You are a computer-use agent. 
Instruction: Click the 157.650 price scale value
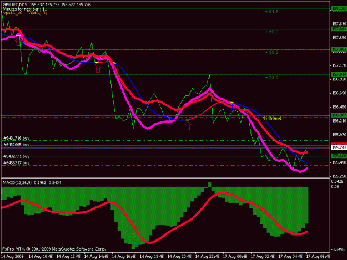(339, 38)
